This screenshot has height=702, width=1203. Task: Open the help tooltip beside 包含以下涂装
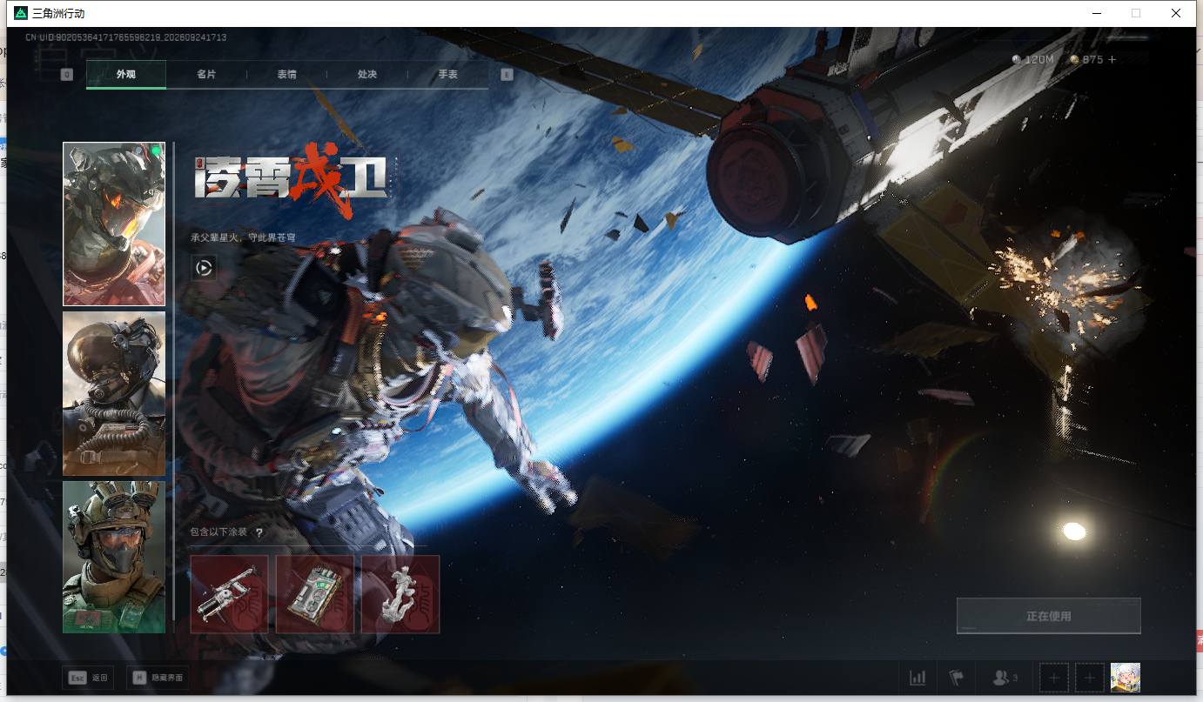(259, 532)
